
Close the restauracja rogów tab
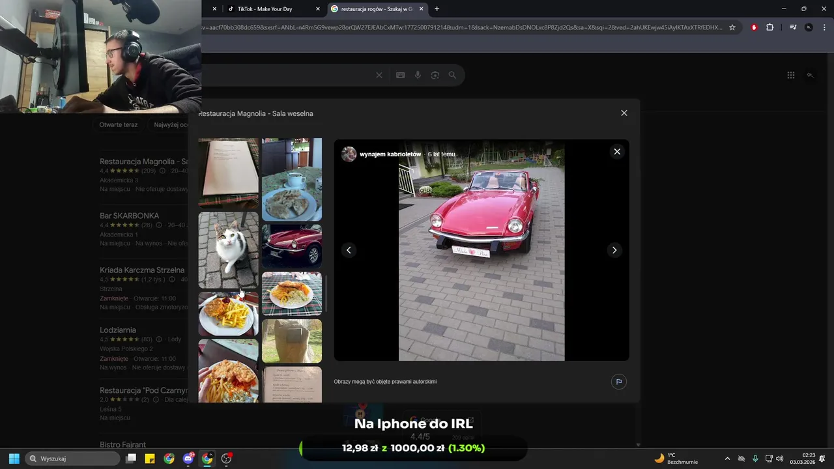coord(422,9)
